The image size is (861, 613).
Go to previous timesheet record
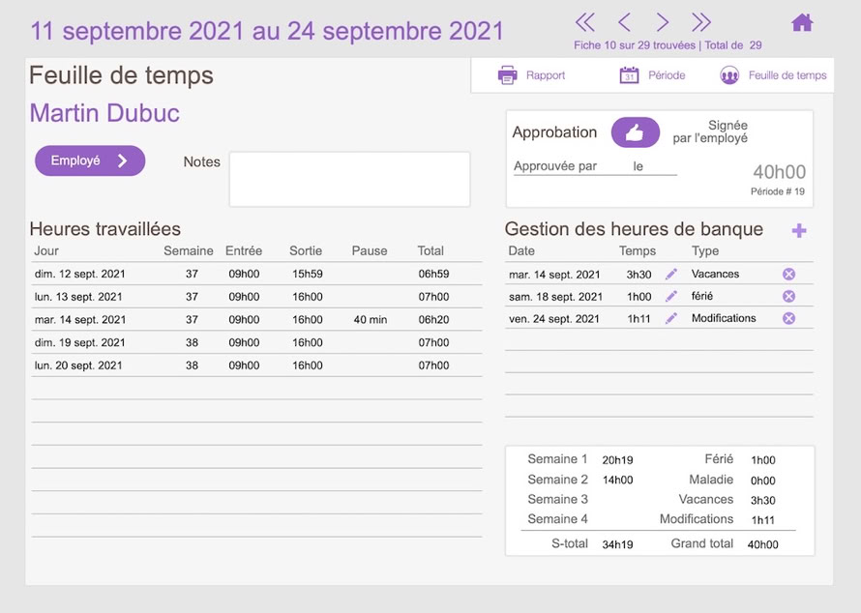624,22
